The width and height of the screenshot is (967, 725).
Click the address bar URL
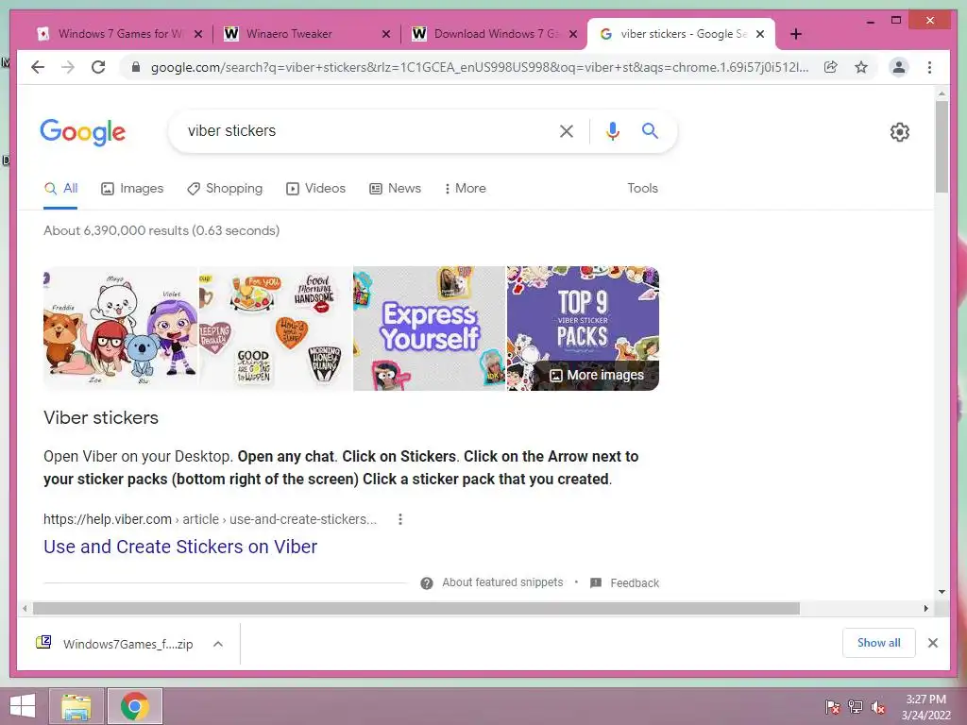(x=480, y=67)
